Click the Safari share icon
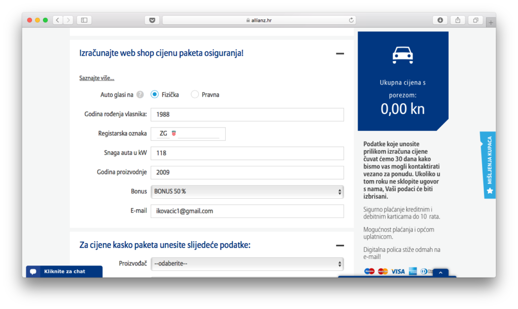Screen dimensions: 518x309 (x=458, y=20)
